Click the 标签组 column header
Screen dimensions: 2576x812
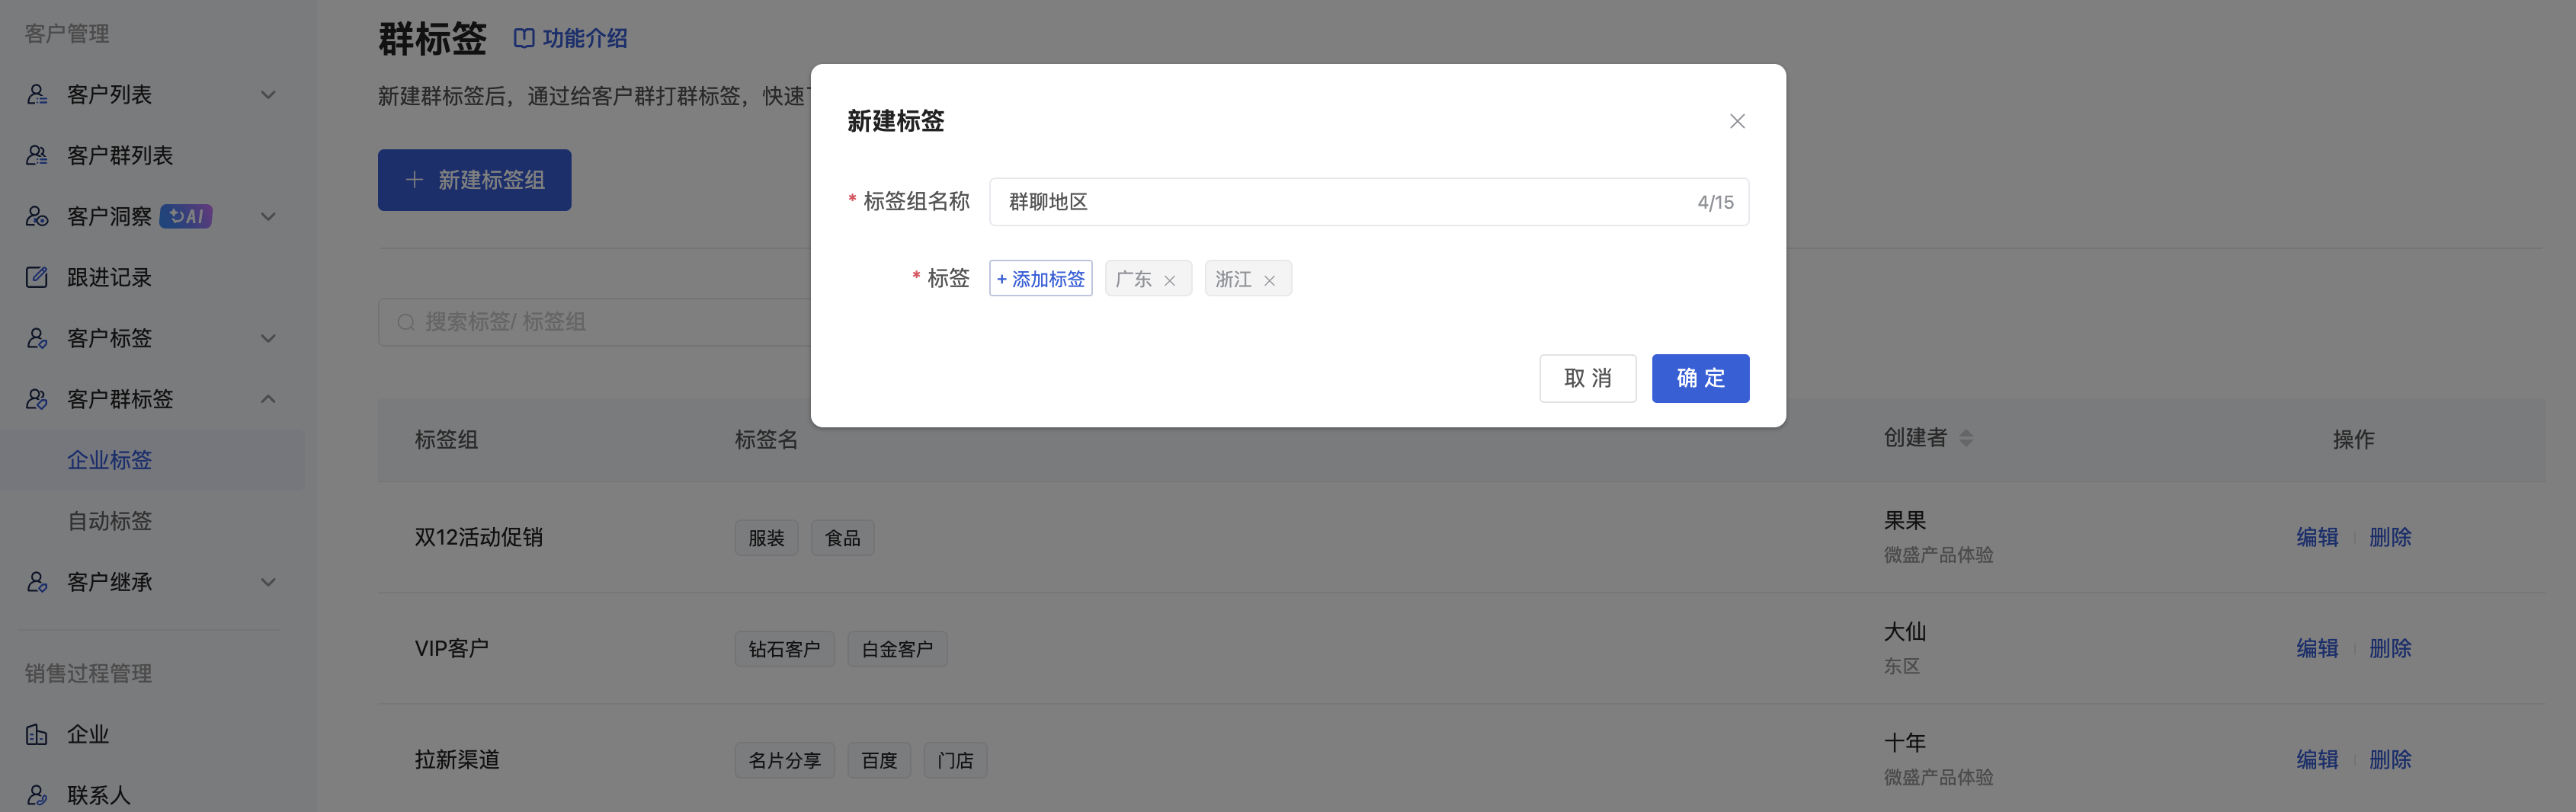[x=446, y=439]
